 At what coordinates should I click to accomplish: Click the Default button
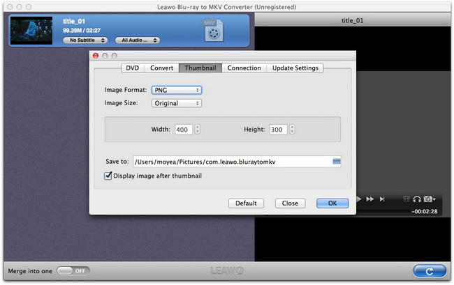246,203
